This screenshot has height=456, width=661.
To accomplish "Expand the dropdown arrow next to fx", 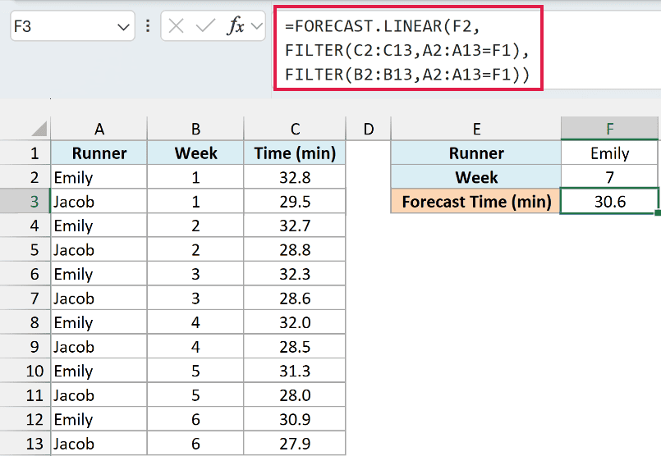I will tap(257, 26).
